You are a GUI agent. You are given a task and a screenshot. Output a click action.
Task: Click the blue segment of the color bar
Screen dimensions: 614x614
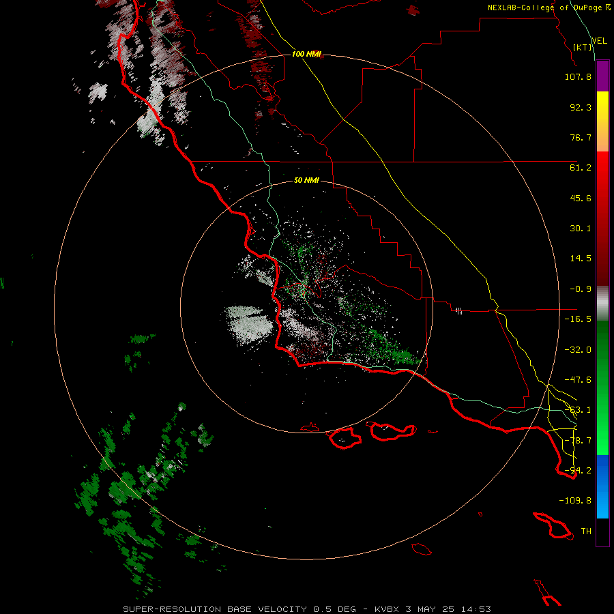pyautogui.click(x=602, y=486)
